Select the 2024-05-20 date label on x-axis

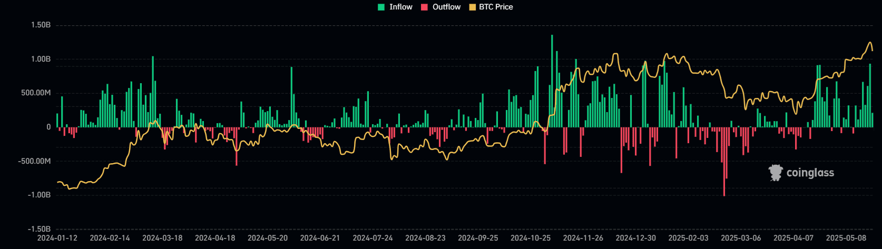tap(268, 238)
